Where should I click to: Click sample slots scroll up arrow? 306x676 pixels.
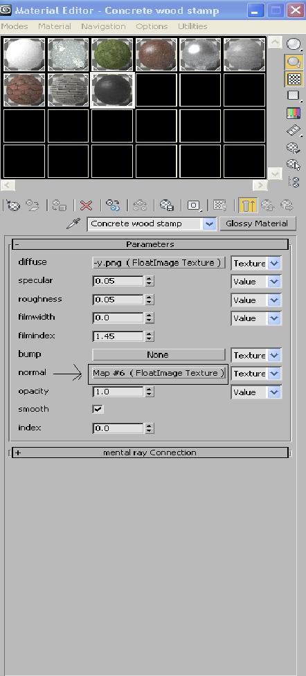(x=275, y=42)
